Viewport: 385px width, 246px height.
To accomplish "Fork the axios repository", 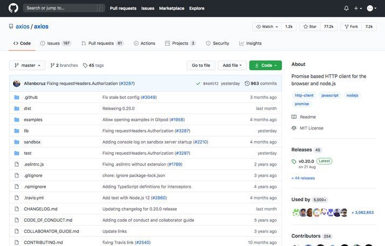I will pyautogui.click(x=351, y=26).
